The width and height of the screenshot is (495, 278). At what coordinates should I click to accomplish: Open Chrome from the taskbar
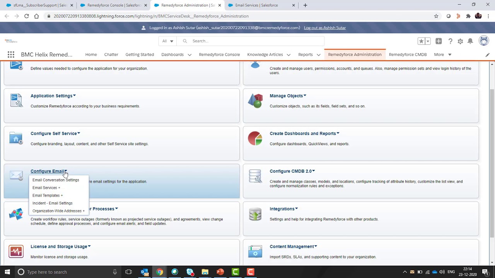(160, 272)
